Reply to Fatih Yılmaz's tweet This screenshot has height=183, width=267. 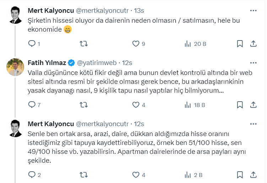pyautogui.click(x=32, y=105)
